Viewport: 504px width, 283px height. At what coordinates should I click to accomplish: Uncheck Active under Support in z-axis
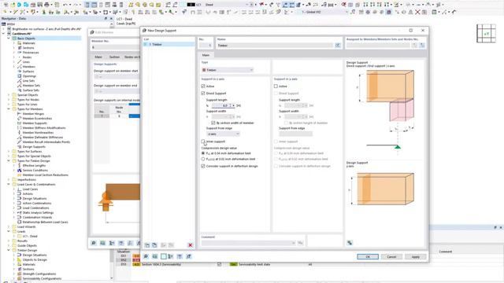pyautogui.click(x=203, y=86)
